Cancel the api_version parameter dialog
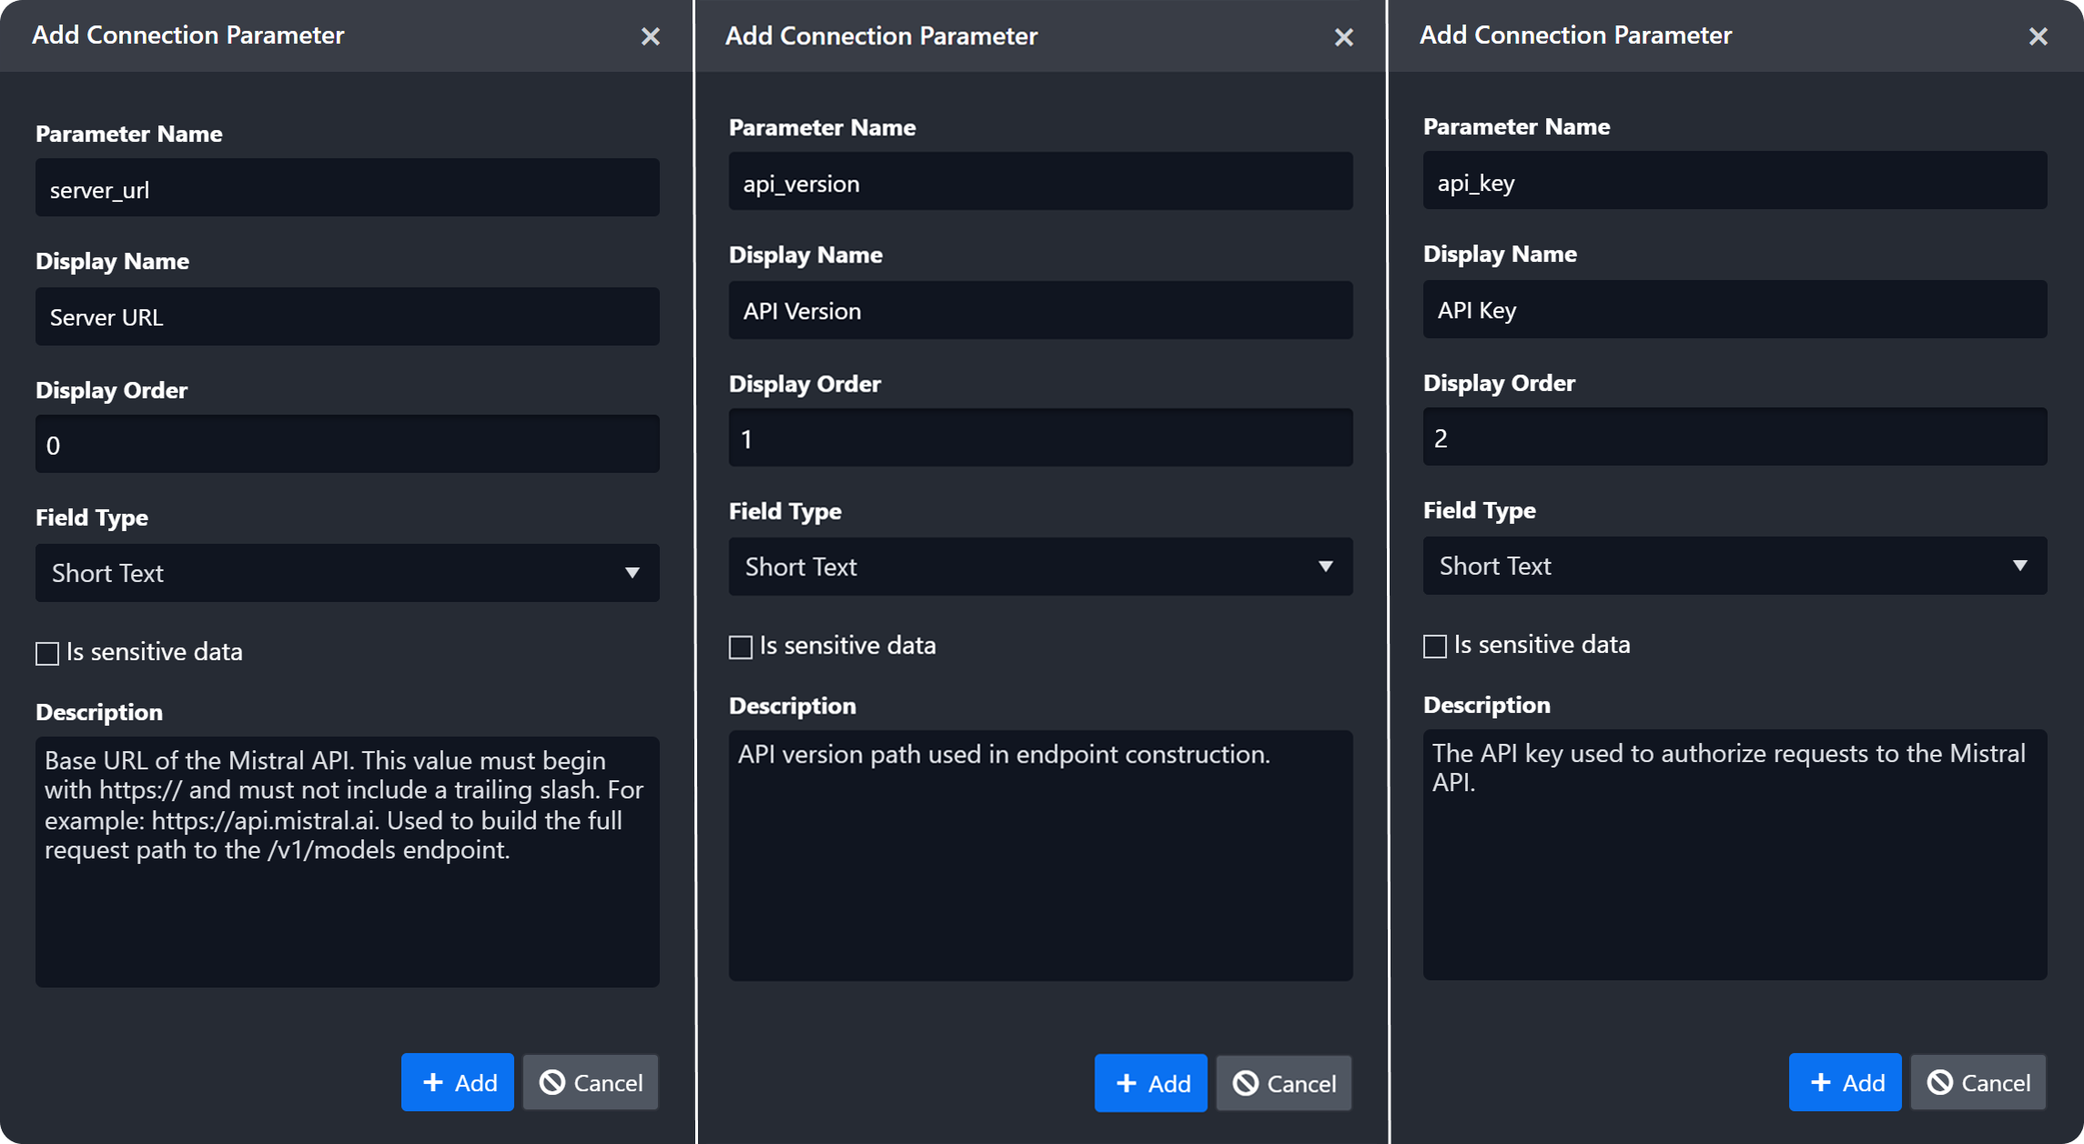Screen dimensions: 2084x1144 tap(1284, 1083)
